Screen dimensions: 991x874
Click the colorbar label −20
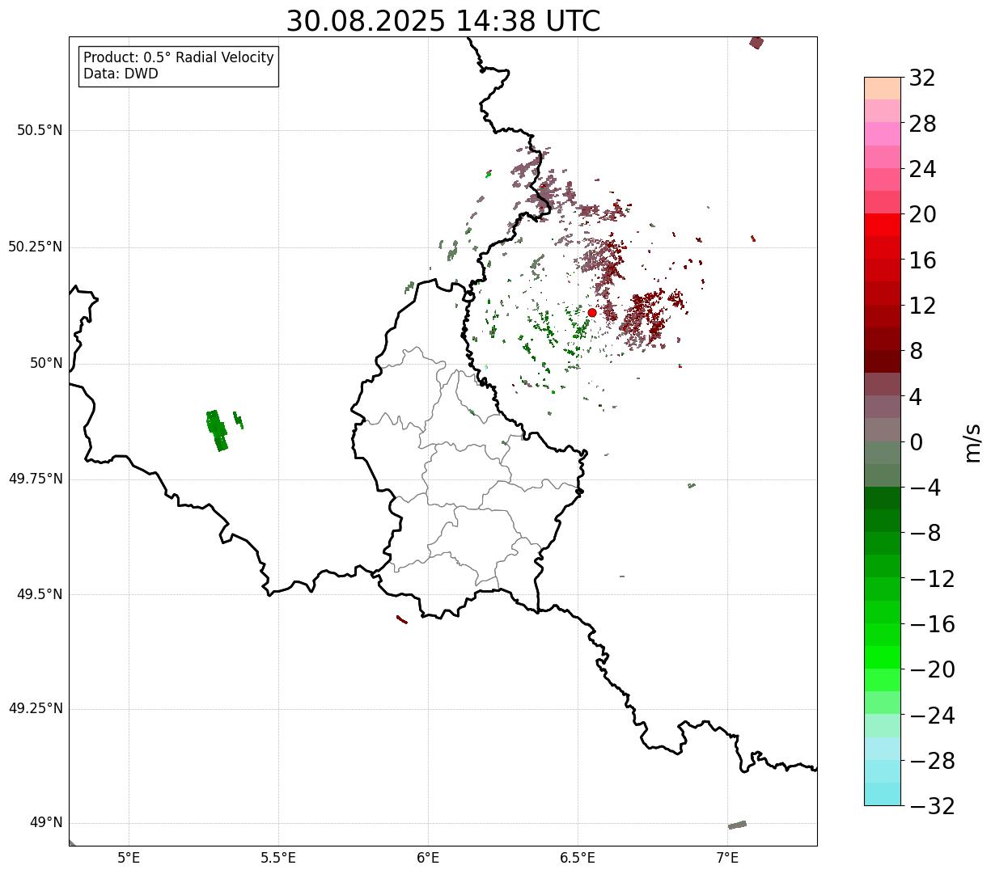pos(932,670)
